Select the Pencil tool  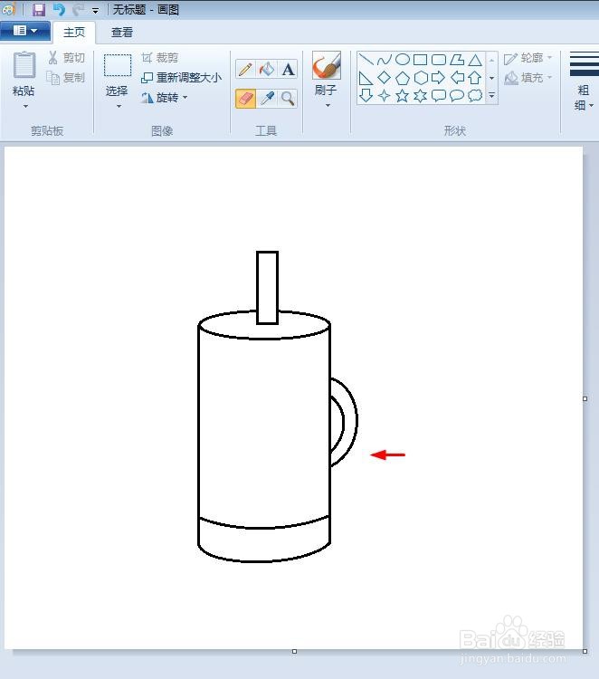tap(245, 69)
